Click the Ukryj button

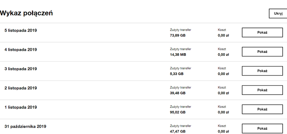coord(278,14)
